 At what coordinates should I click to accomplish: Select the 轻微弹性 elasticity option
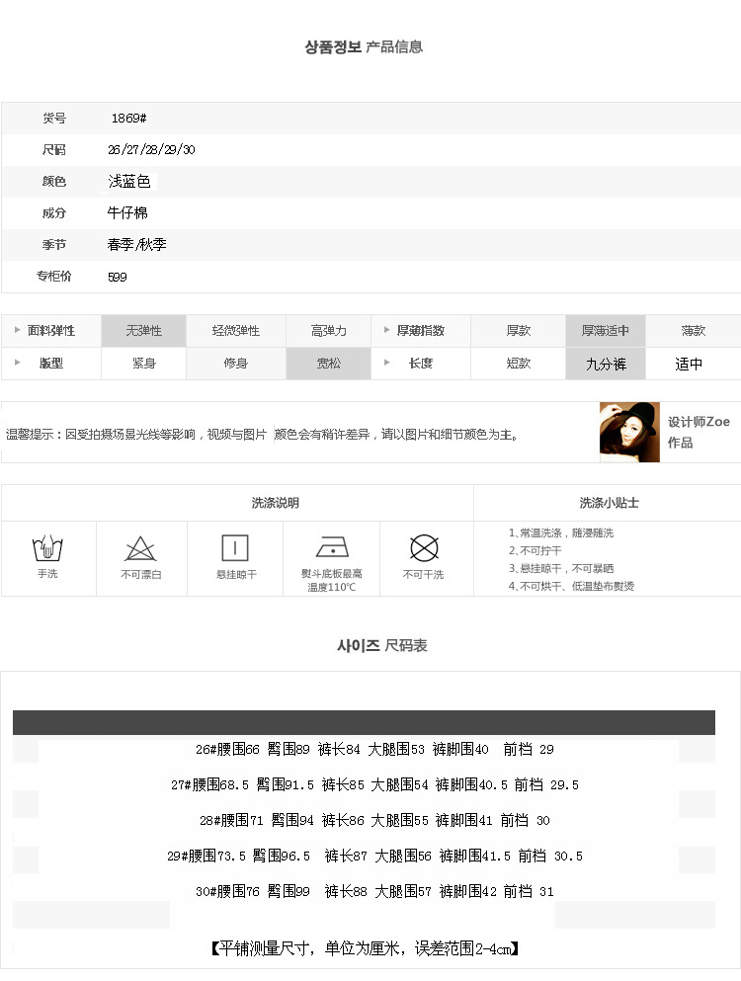pyautogui.click(x=236, y=331)
